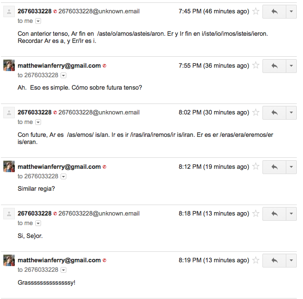
Task: Reply to the 8:02 PM message
Action: click(274, 113)
